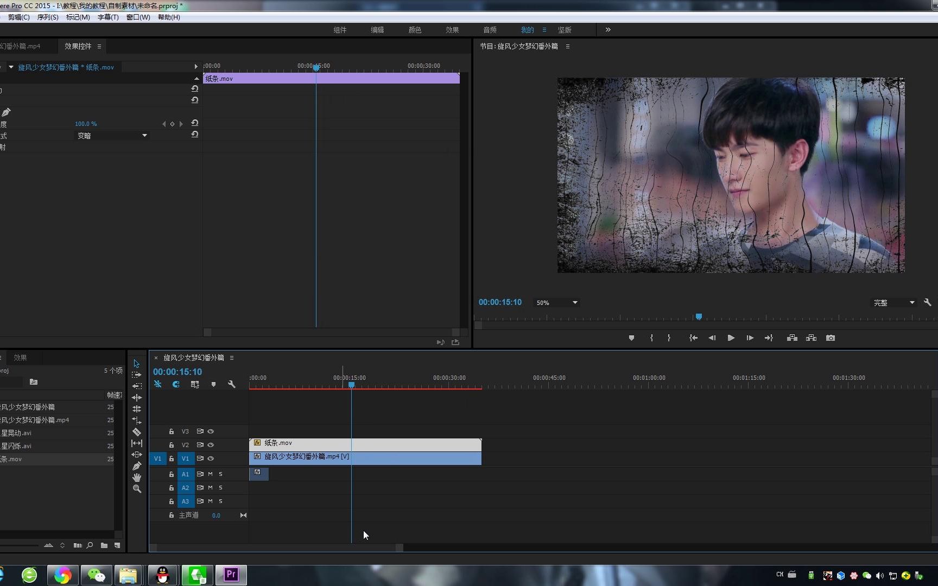Add a marker from the timeline toolbar
Screen dimensions: 938x586
213,384
